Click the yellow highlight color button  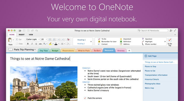tap(50, 44)
